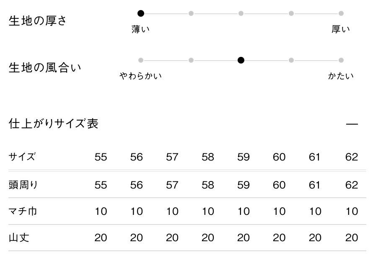Image resolution: width=373 pixels, height=260 pixels.
Task: Click the かたい label under the texture scale
Action: coord(341,76)
